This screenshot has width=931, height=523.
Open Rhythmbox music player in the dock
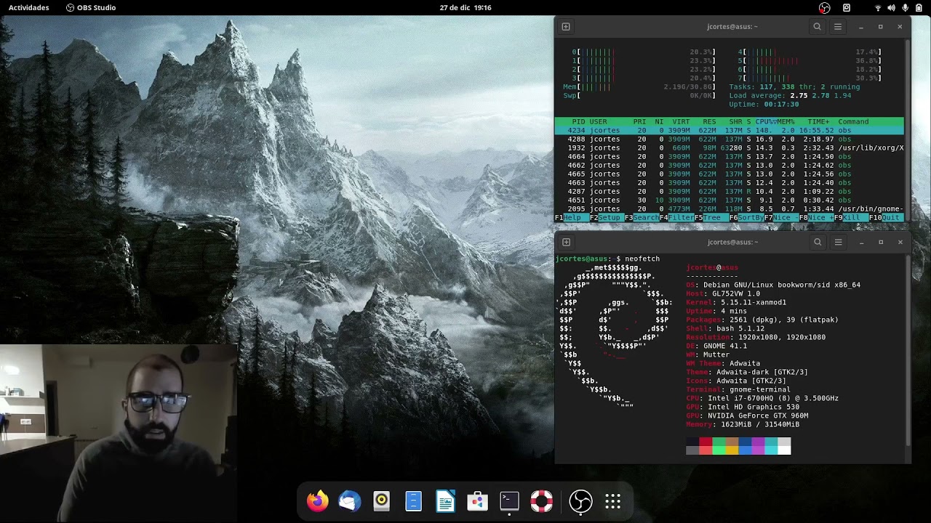[382, 501]
